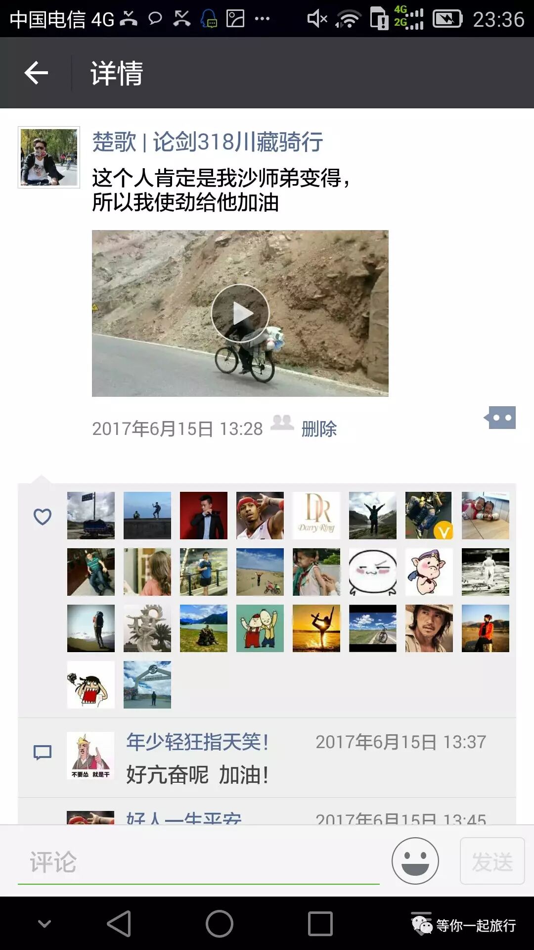Play the cyclist video
534x950 pixels.
240,313
